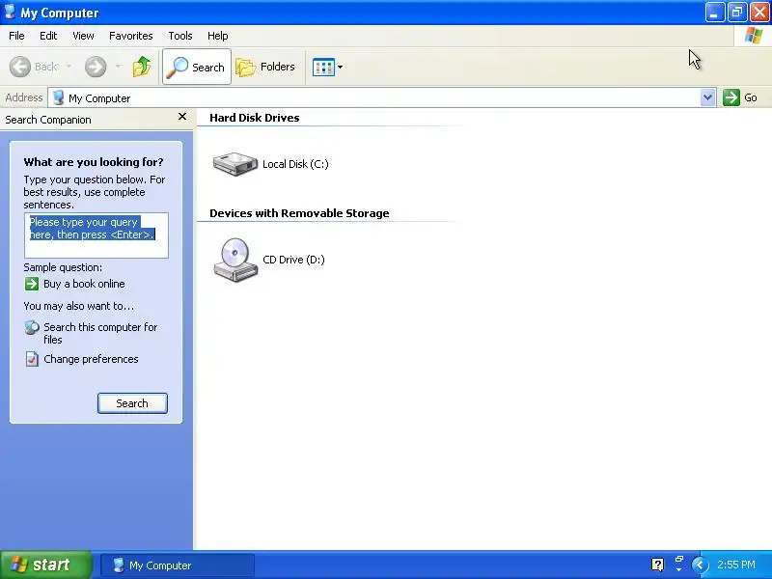Click the green arrow beside sample question
Image resolution: width=772 pixels, height=579 pixels.
click(32, 284)
